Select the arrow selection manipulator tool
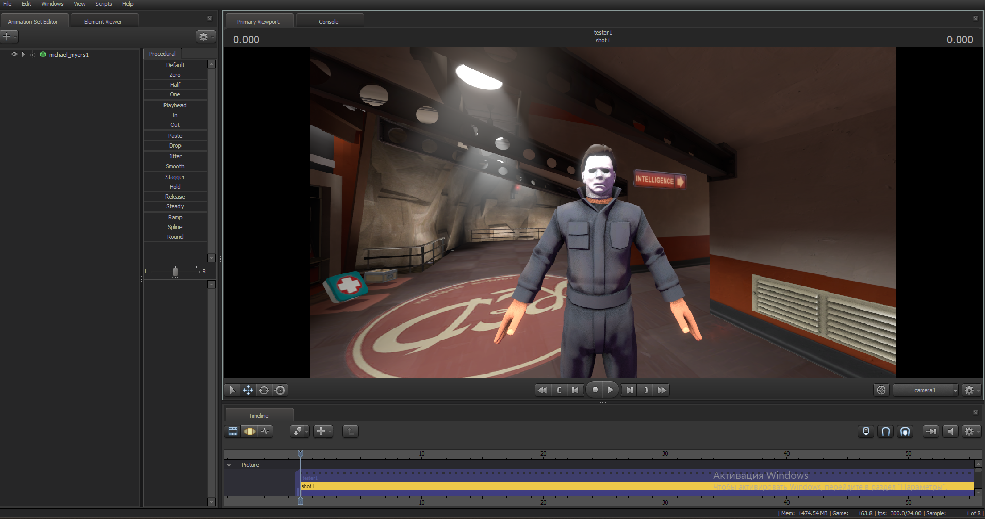The image size is (985, 519). [x=232, y=390]
